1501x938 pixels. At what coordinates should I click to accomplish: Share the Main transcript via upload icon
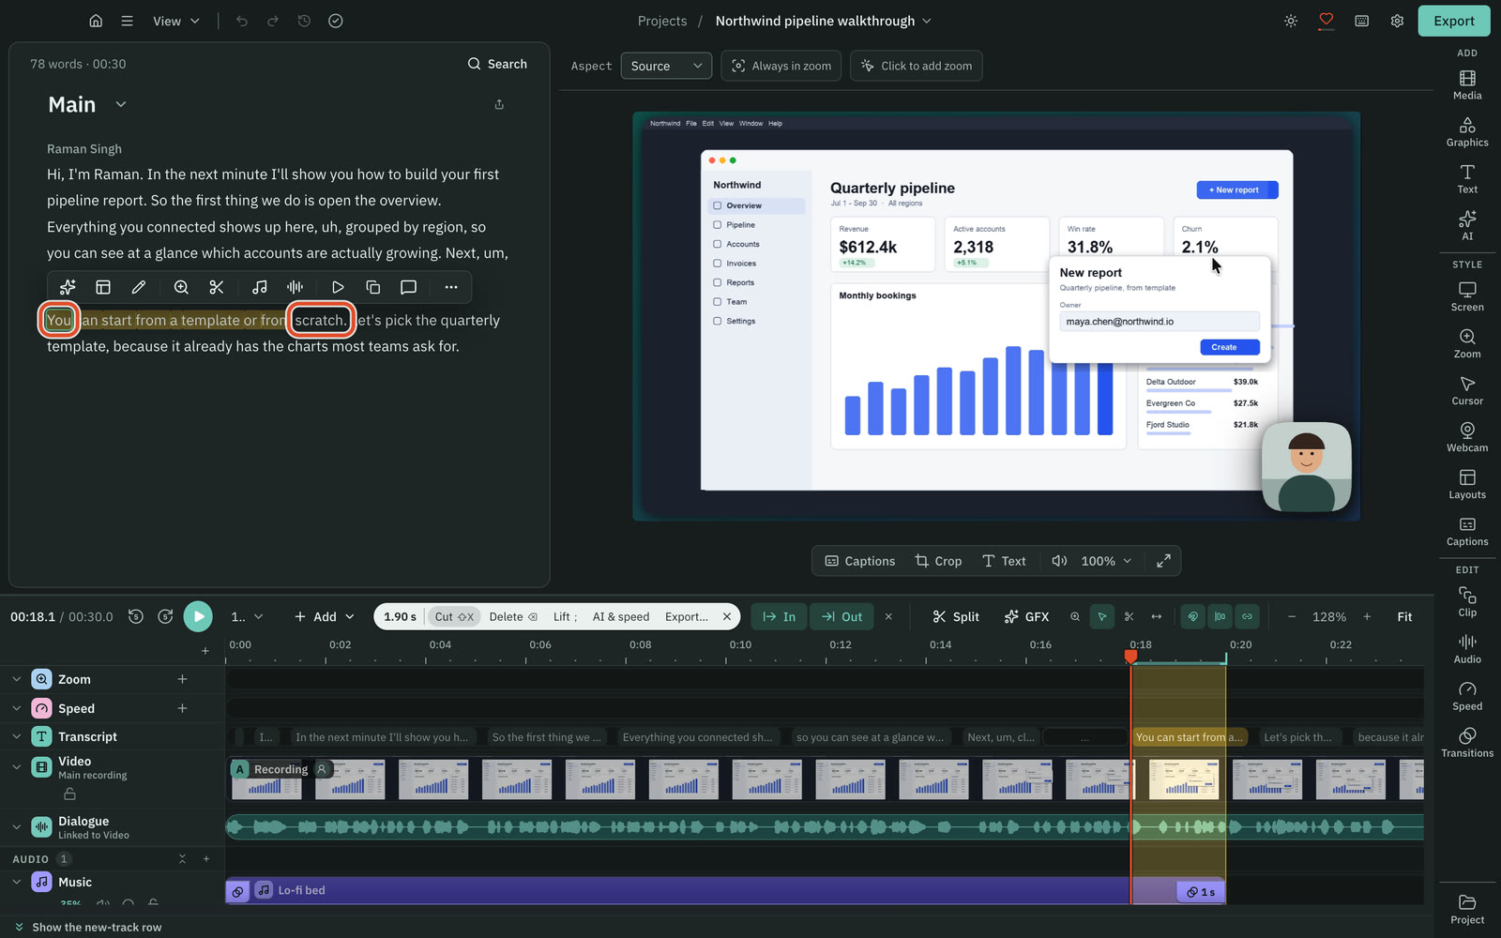click(499, 104)
